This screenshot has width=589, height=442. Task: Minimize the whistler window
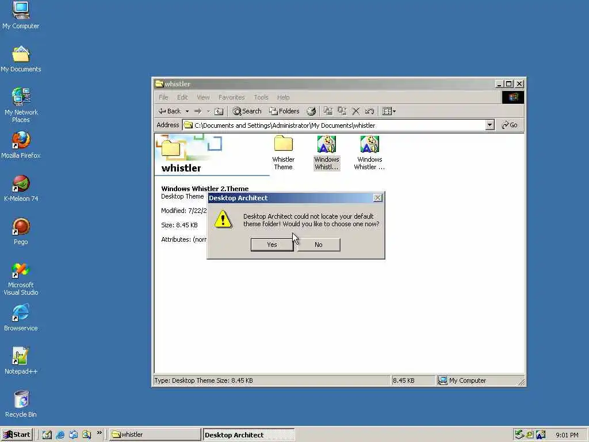pyautogui.click(x=499, y=84)
